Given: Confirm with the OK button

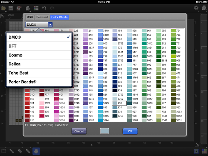Looking at the screenshot, I should tap(130, 131).
